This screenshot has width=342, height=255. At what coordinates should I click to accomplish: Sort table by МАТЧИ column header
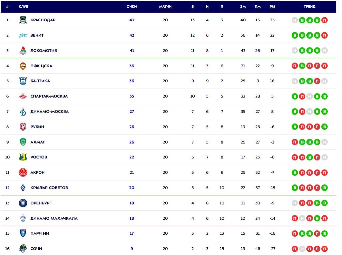165,7
